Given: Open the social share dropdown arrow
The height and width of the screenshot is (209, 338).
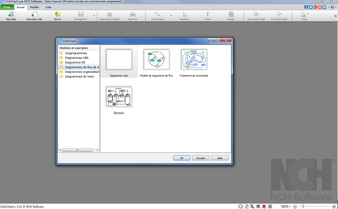Looking at the screenshot, I should pyautogui.click(x=328, y=7).
